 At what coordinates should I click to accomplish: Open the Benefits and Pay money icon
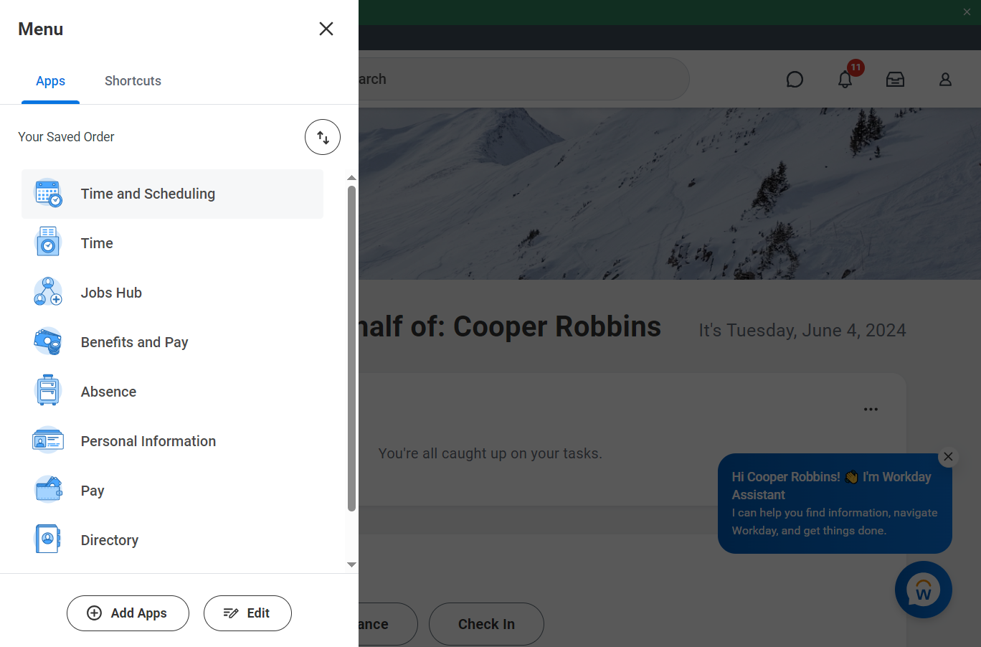48,342
